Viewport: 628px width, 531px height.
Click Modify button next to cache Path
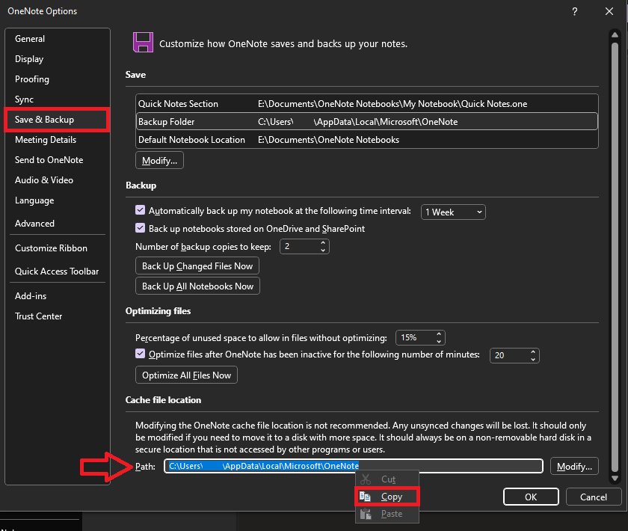574,466
